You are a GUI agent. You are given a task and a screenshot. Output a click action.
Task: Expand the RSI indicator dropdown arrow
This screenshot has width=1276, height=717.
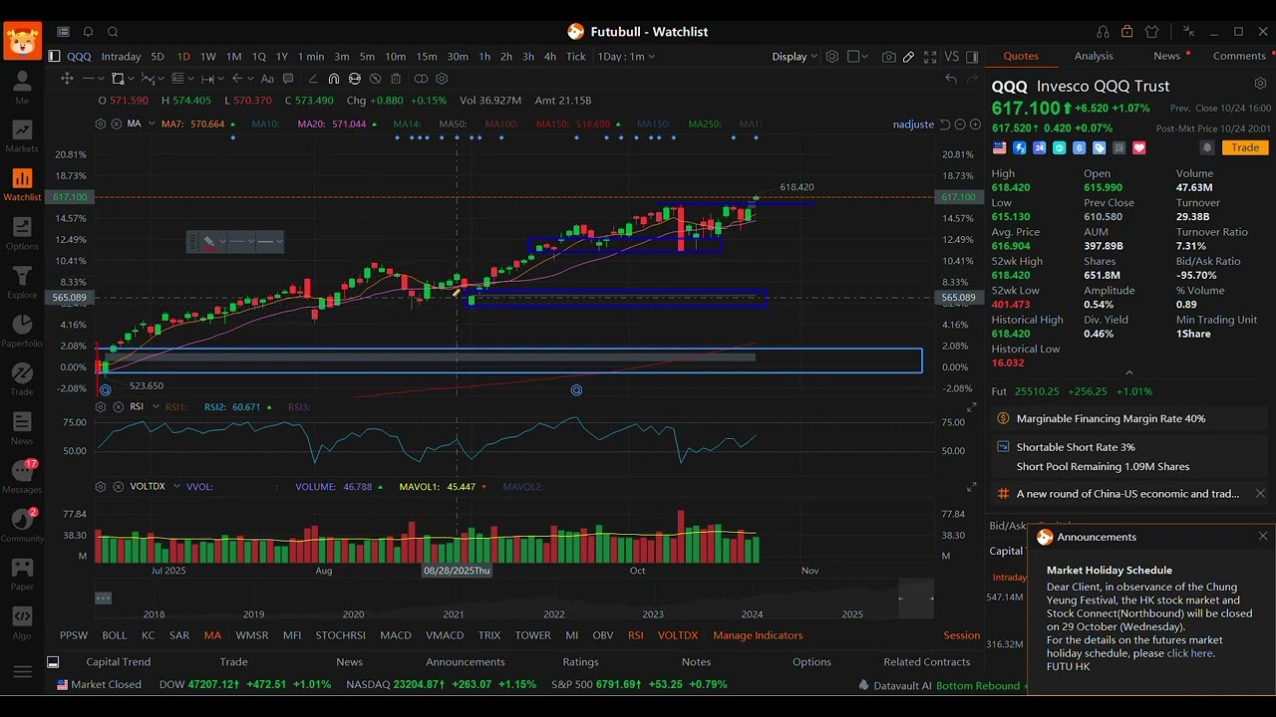(155, 406)
